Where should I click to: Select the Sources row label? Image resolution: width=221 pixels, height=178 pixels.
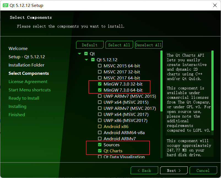pos(112,145)
